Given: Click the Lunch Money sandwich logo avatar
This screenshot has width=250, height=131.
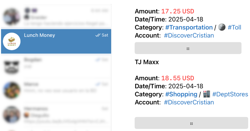Looking at the screenshot, I should pos(11,42).
